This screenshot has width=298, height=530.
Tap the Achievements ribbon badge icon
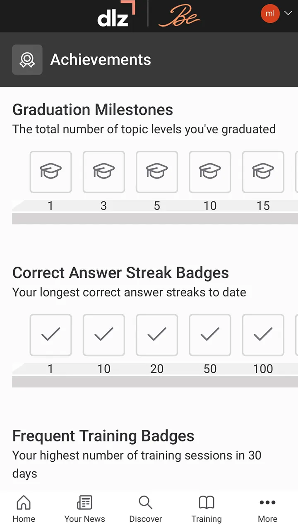tap(27, 60)
